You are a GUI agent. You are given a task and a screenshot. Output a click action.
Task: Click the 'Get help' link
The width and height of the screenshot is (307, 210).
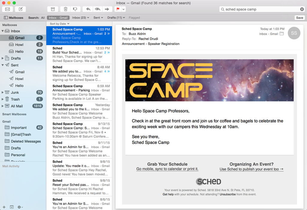pos(168,194)
